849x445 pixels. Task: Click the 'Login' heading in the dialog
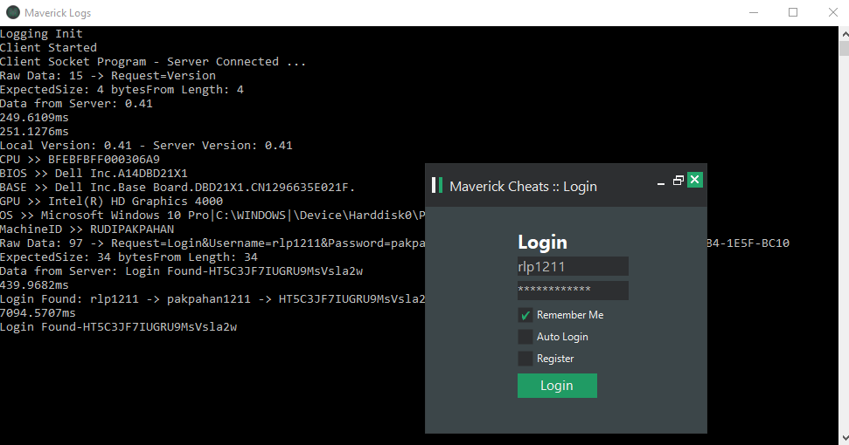(542, 243)
